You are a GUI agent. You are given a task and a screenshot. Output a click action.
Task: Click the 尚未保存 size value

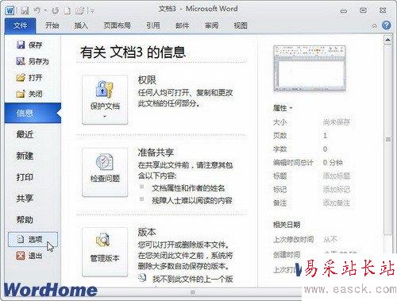(337, 122)
